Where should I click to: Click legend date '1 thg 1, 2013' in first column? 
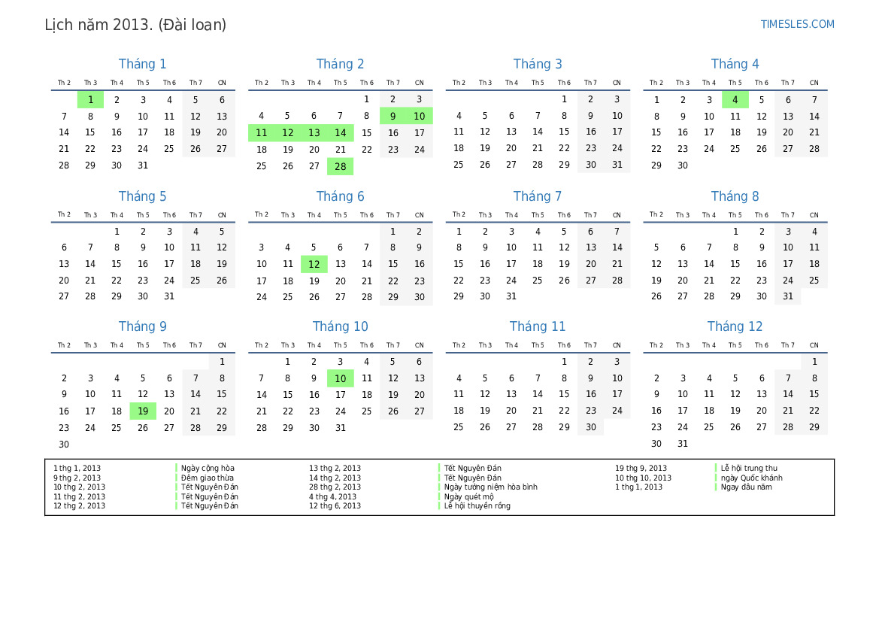[x=77, y=469]
